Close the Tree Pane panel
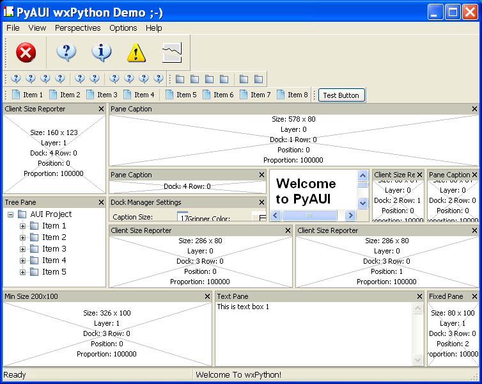This screenshot has width=482, height=384. click(101, 202)
